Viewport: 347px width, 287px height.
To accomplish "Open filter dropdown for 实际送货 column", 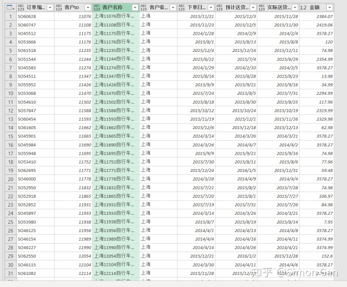I will click(295, 8).
